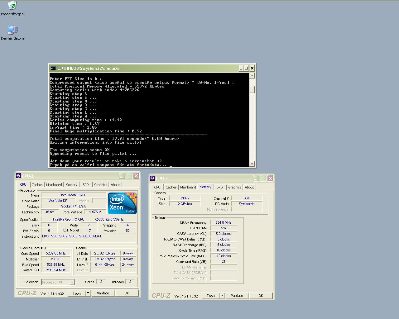Switch to CPU tab in right CPU-Z window
This screenshot has width=399, height=319.
(x=157, y=187)
